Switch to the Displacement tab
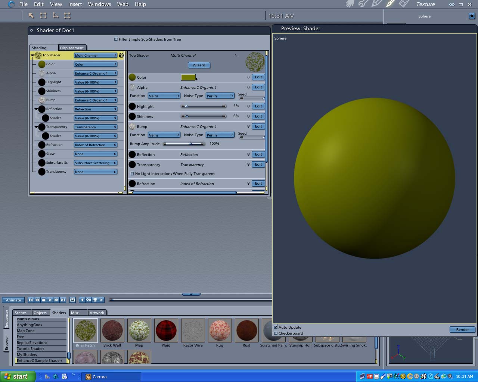This screenshot has width=478, height=382. click(72, 48)
